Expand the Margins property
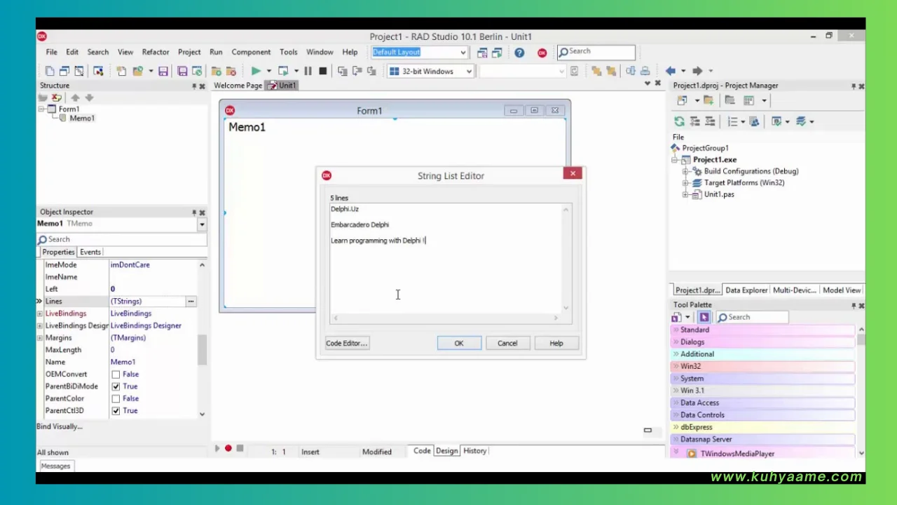Screen dimensions: 897x505 pyautogui.click(x=40, y=338)
